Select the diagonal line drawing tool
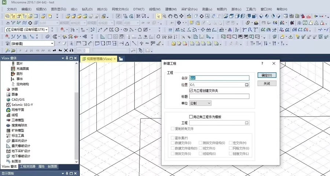Viewport: 330px width, 176px height. click(134, 44)
